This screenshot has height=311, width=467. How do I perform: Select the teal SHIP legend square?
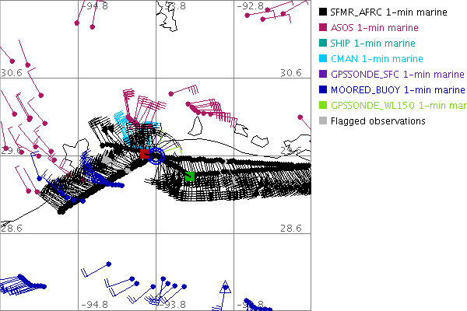pyautogui.click(x=322, y=43)
